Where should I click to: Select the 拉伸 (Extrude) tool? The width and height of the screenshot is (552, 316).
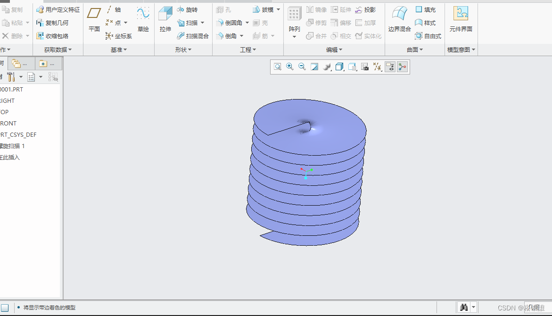165,20
